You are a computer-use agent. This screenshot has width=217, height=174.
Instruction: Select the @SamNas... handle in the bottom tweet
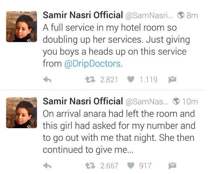147,102
